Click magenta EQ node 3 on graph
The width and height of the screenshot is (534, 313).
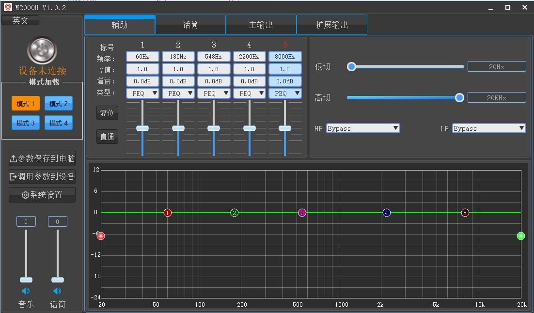point(302,213)
